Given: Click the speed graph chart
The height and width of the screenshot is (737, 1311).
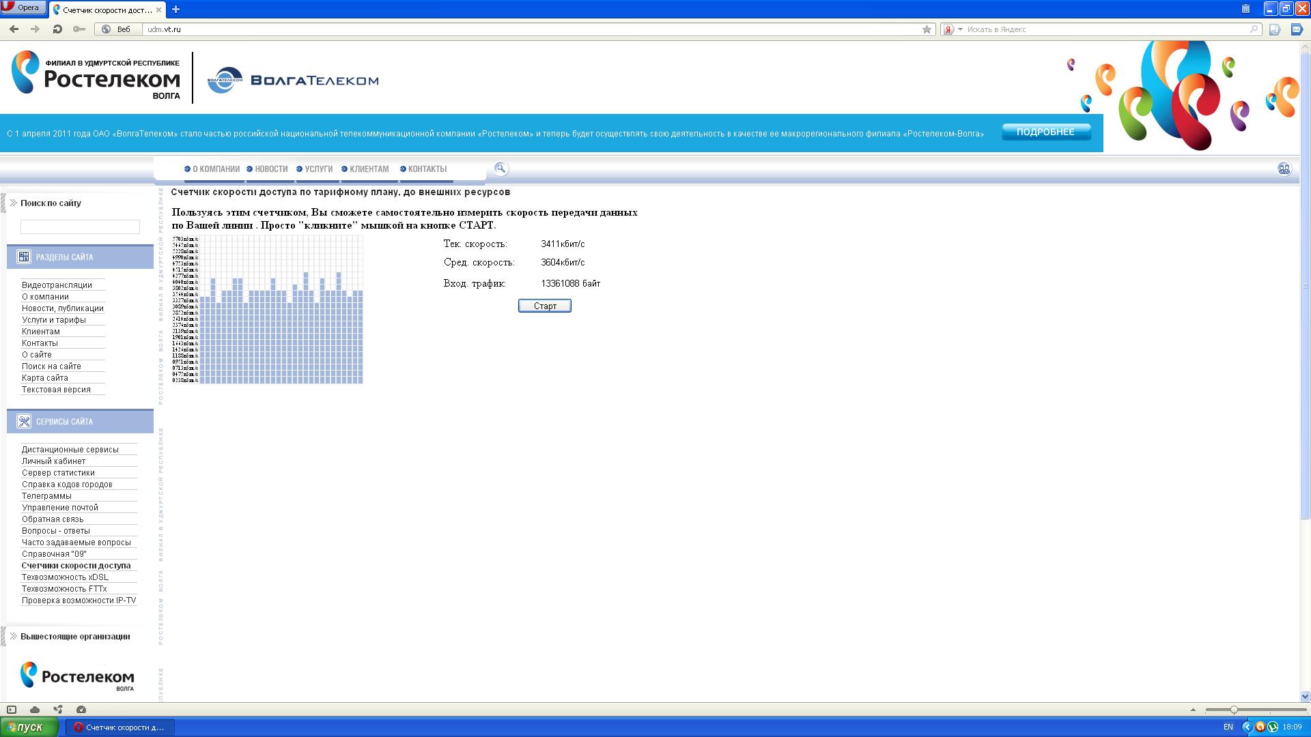Looking at the screenshot, I should [x=268, y=309].
